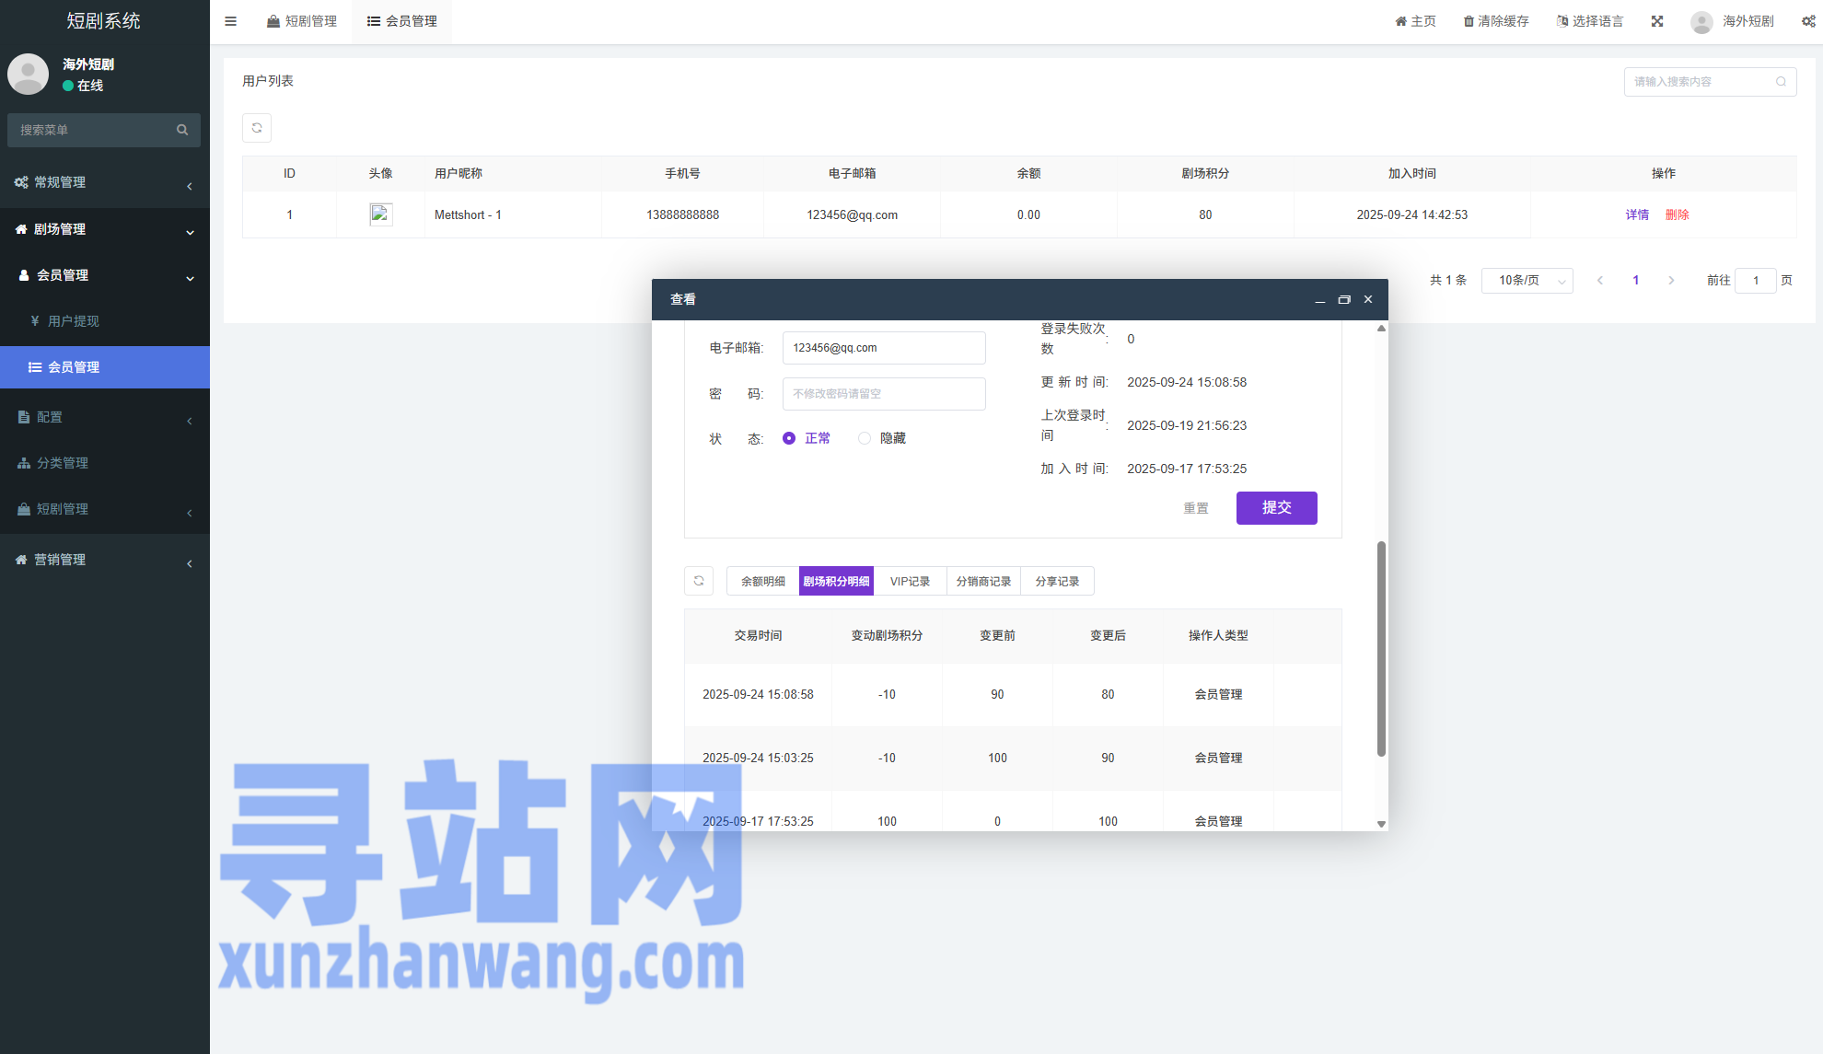Image resolution: width=1823 pixels, height=1054 pixels.
Task: Open the 10条/页 page size dropdown
Action: tap(1527, 281)
